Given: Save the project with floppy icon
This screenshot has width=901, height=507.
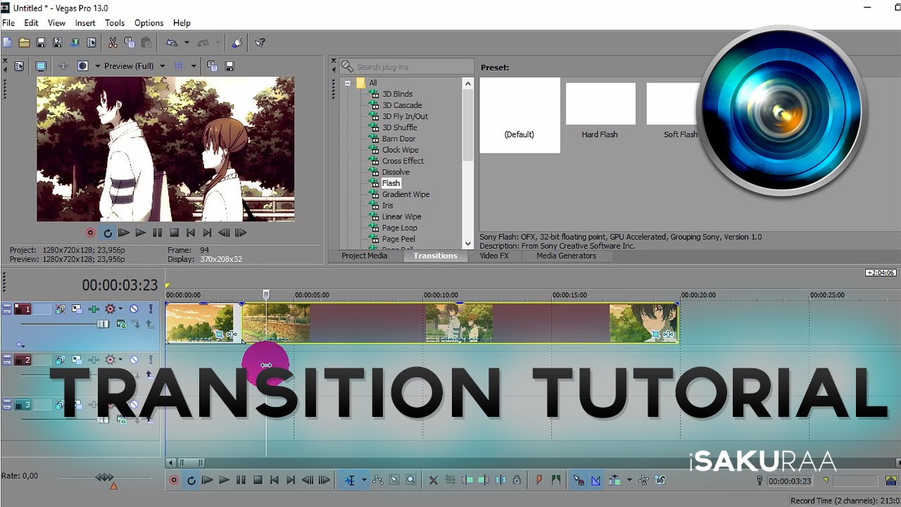Looking at the screenshot, I should tap(41, 43).
